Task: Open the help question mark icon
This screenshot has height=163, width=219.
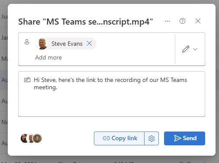Action: tap(182, 21)
